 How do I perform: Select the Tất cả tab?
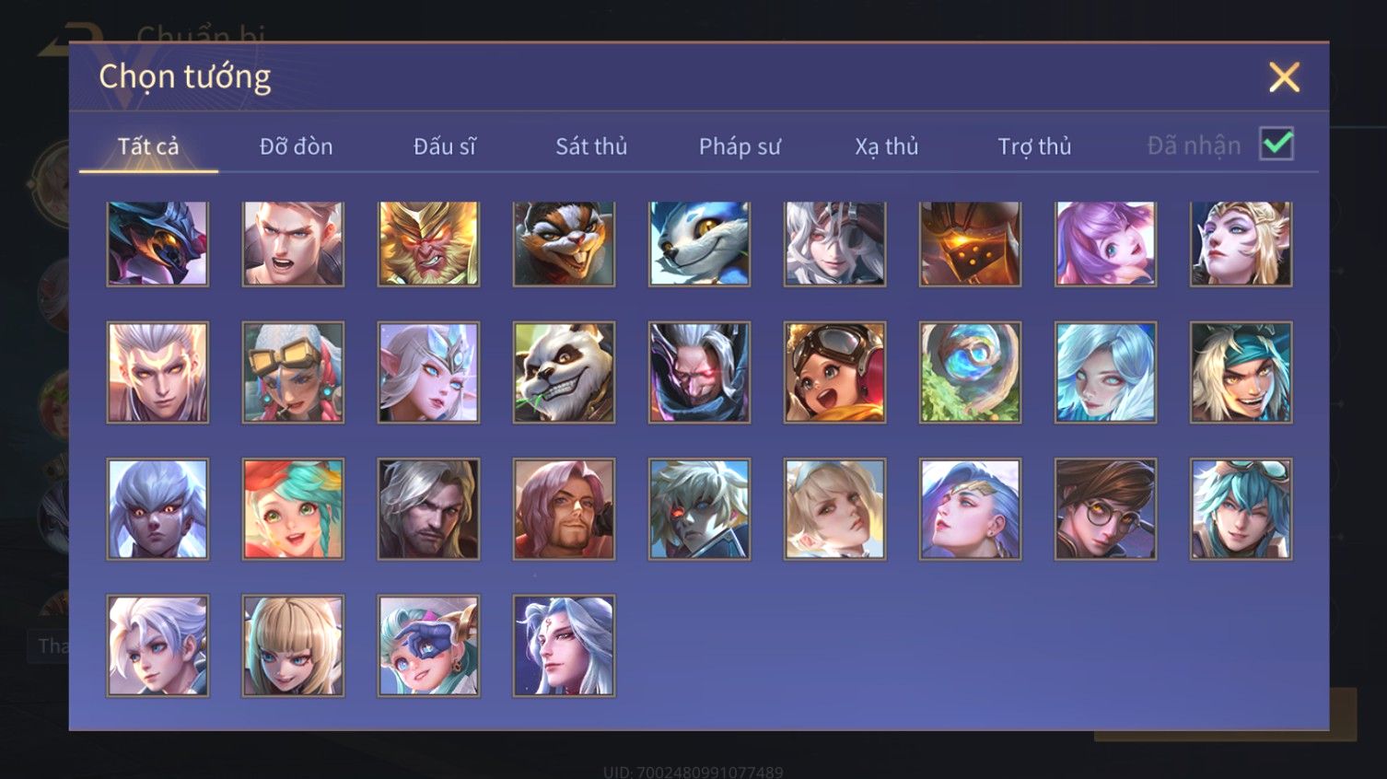[148, 146]
